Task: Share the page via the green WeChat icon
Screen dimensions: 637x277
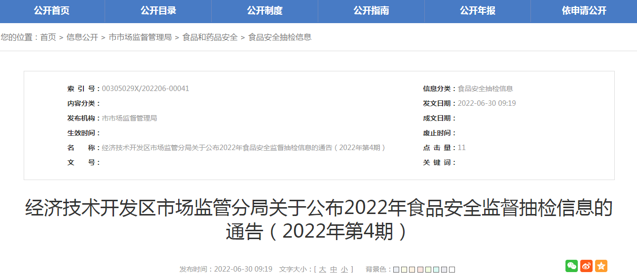Action: [571, 266]
